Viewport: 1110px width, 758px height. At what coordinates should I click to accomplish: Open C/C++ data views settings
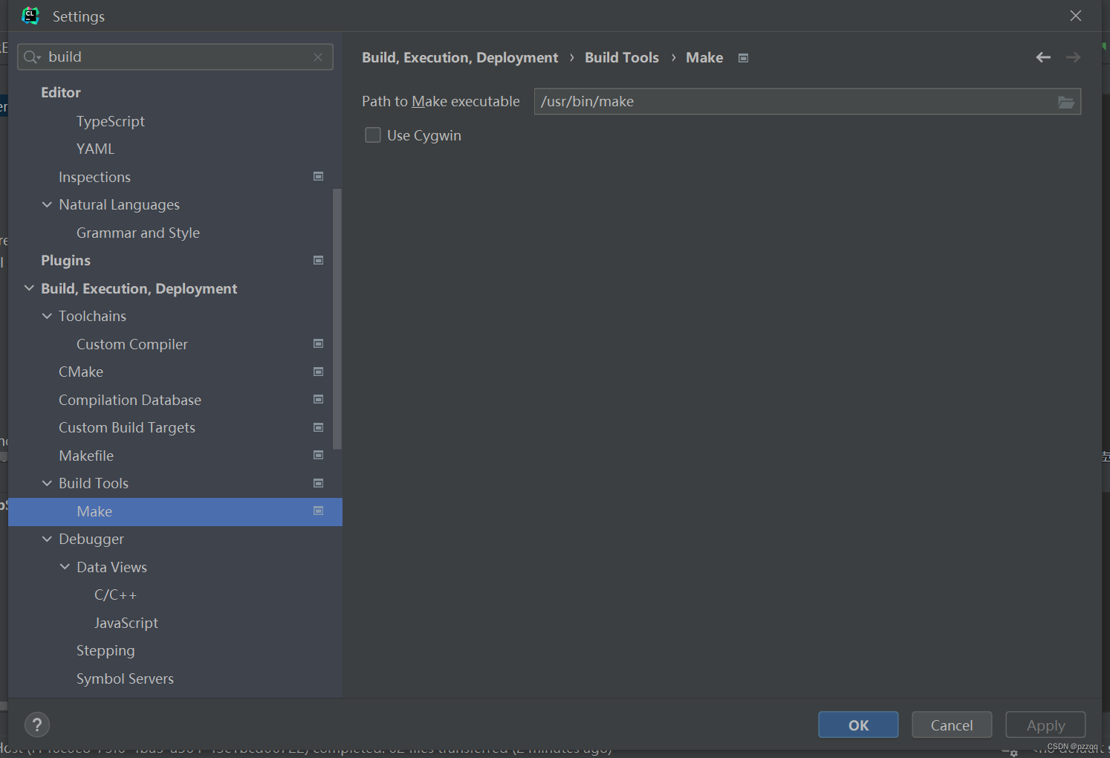click(x=116, y=595)
